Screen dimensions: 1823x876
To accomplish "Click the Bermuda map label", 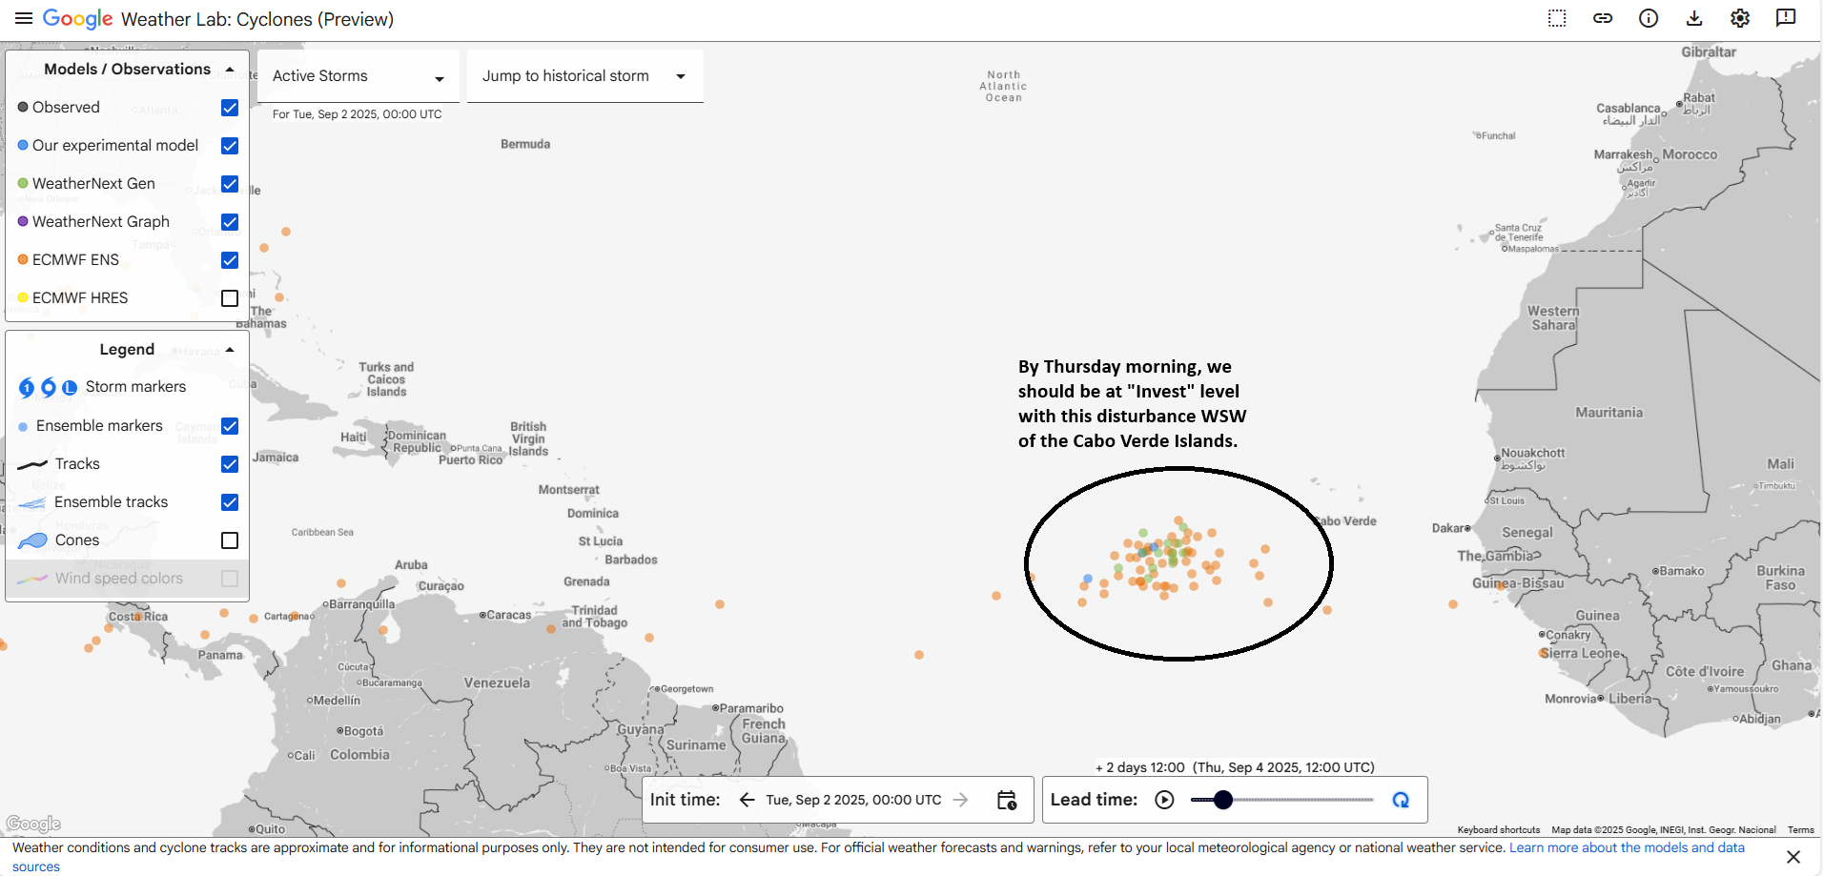I will (525, 144).
